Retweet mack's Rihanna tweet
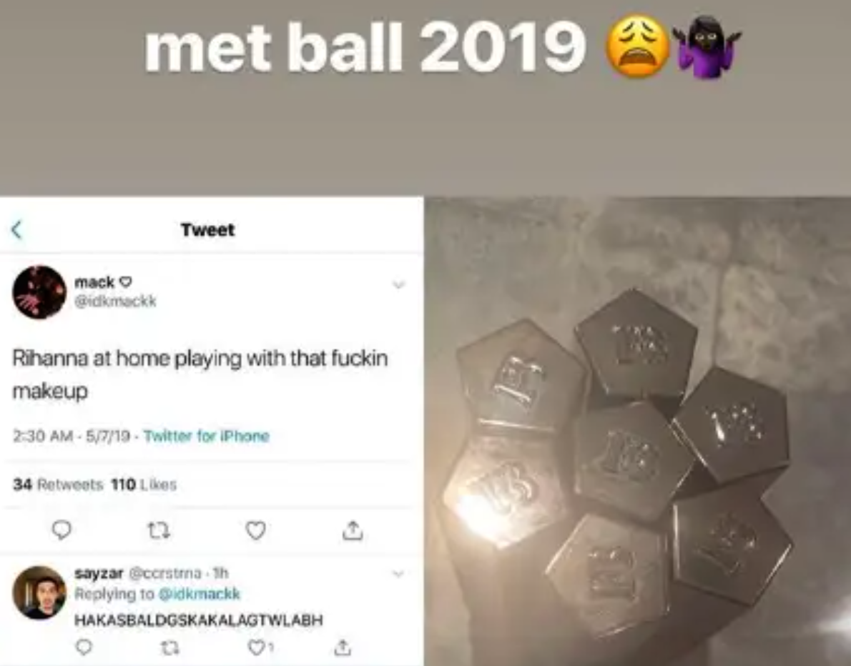Viewport: 851px width, 666px height. coord(159,530)
